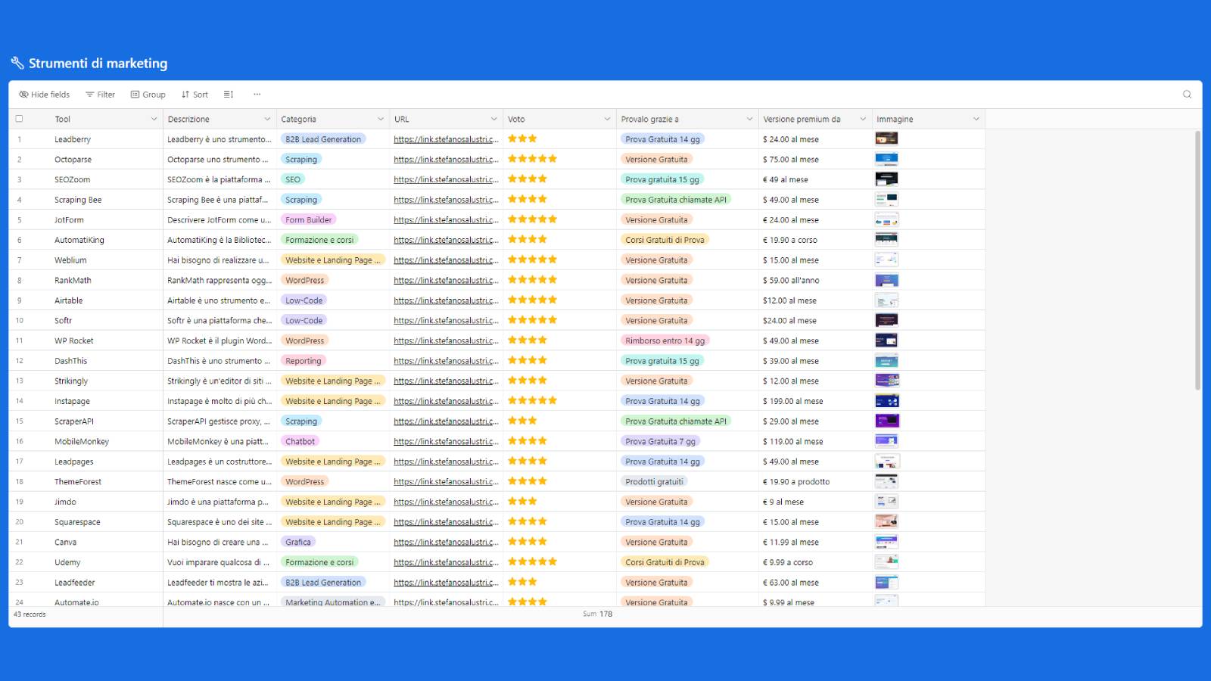Select the Chatbot tag for MobileMonkey
1211x681 pixels.
pos(300,441)
